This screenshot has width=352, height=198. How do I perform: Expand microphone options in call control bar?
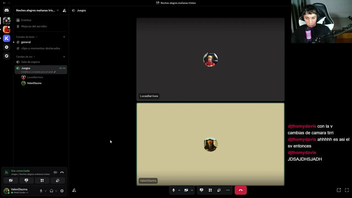click(179, 190)
